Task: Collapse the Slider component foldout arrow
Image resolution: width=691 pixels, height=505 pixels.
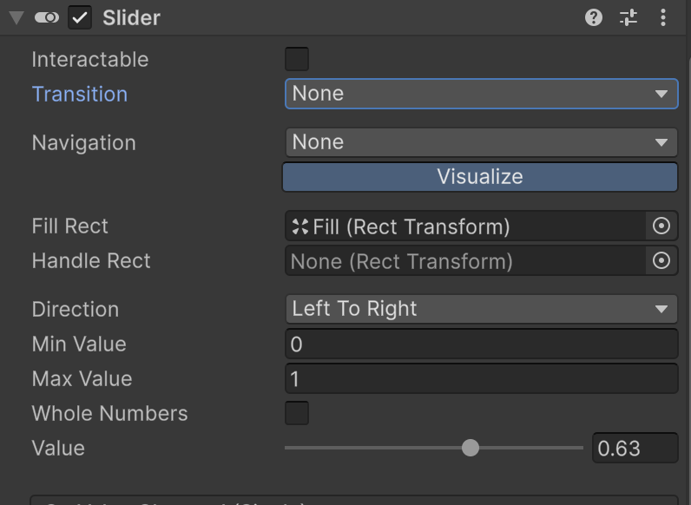Action: (x=16, y=18)
